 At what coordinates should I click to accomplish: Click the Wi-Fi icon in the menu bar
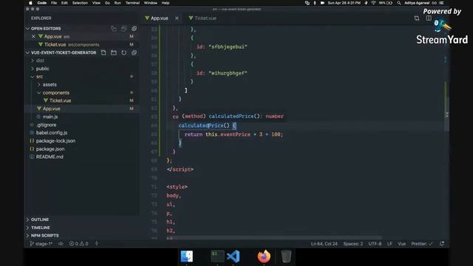(373, 3)
